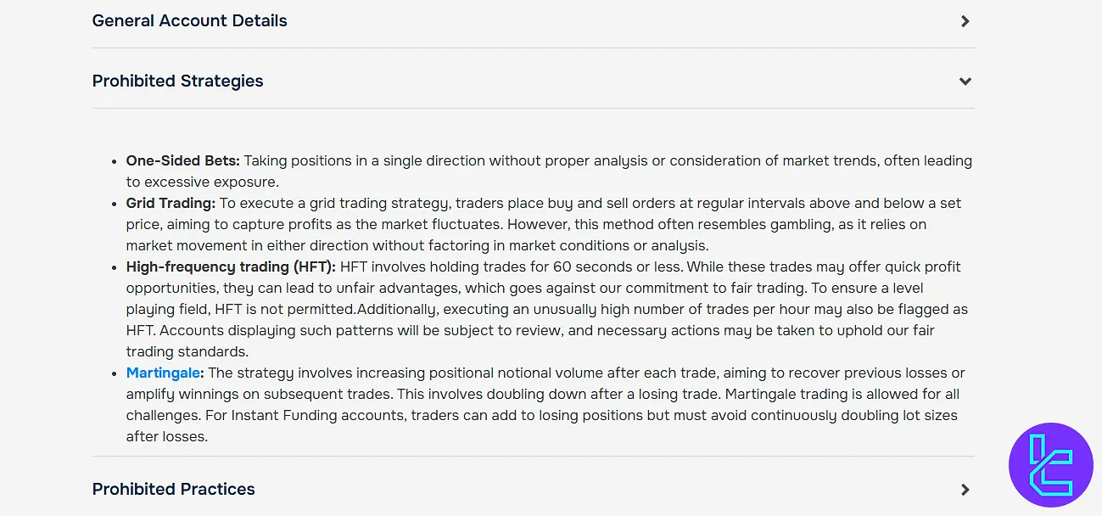Click the bullet point beside Martingale
The width and height of the screenshot is (1102, 516).
point(115,373)
